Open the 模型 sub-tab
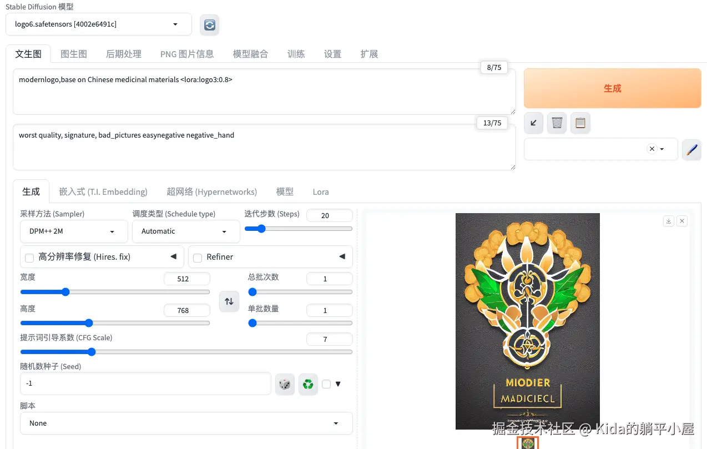 (x=285, y=191)
